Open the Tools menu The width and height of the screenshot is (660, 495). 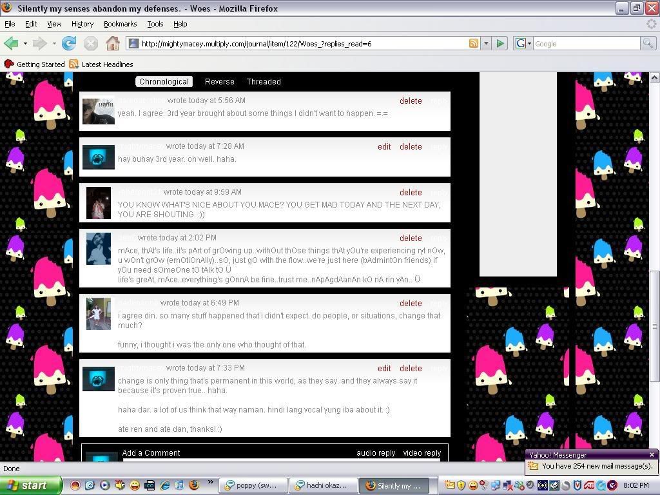(x=155, y=24)
